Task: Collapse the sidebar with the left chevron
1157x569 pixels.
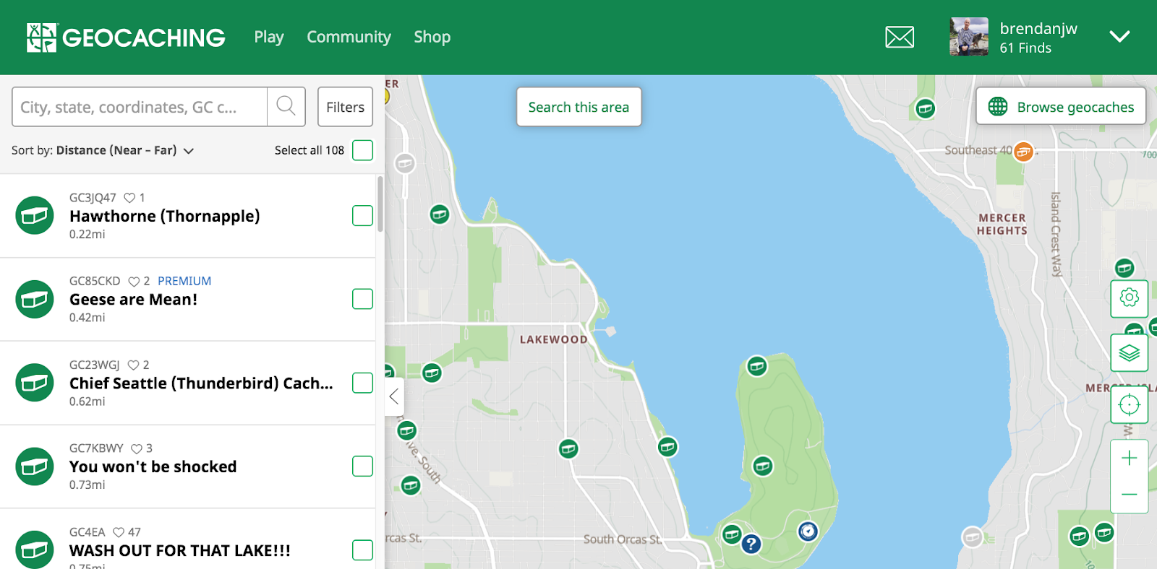Action: point(394,396)
